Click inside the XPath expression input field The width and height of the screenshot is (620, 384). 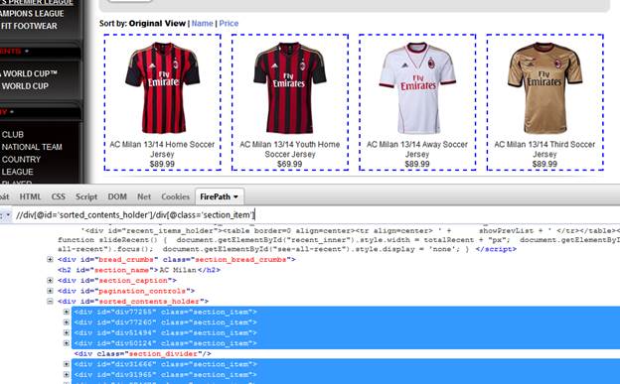[316, 215]
